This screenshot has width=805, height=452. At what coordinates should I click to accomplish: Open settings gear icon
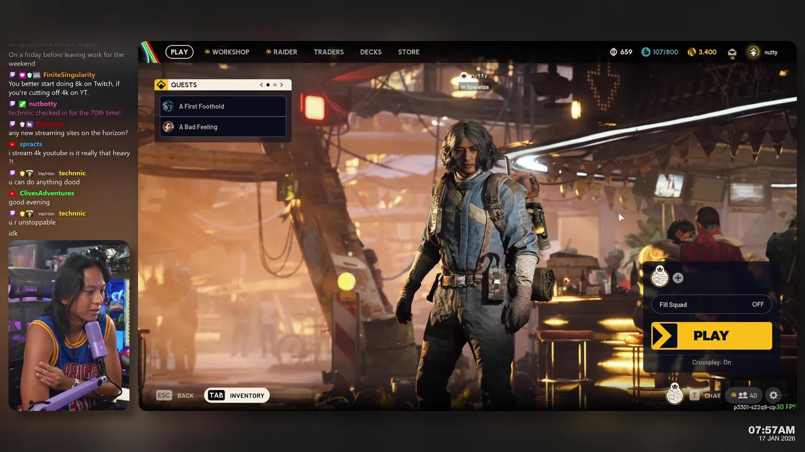(774, 395)
